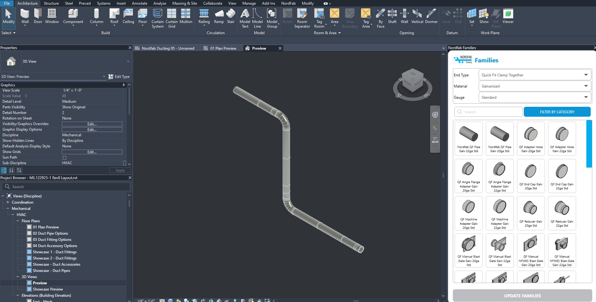The width and height of the screenshot is (596, 302).
Task: Toggle Reveal Hidden Elements on the view bar
Action: [236, 300]
